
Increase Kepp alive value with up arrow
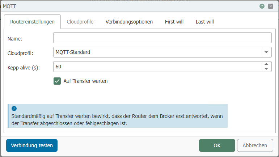(x=266, y=64)
